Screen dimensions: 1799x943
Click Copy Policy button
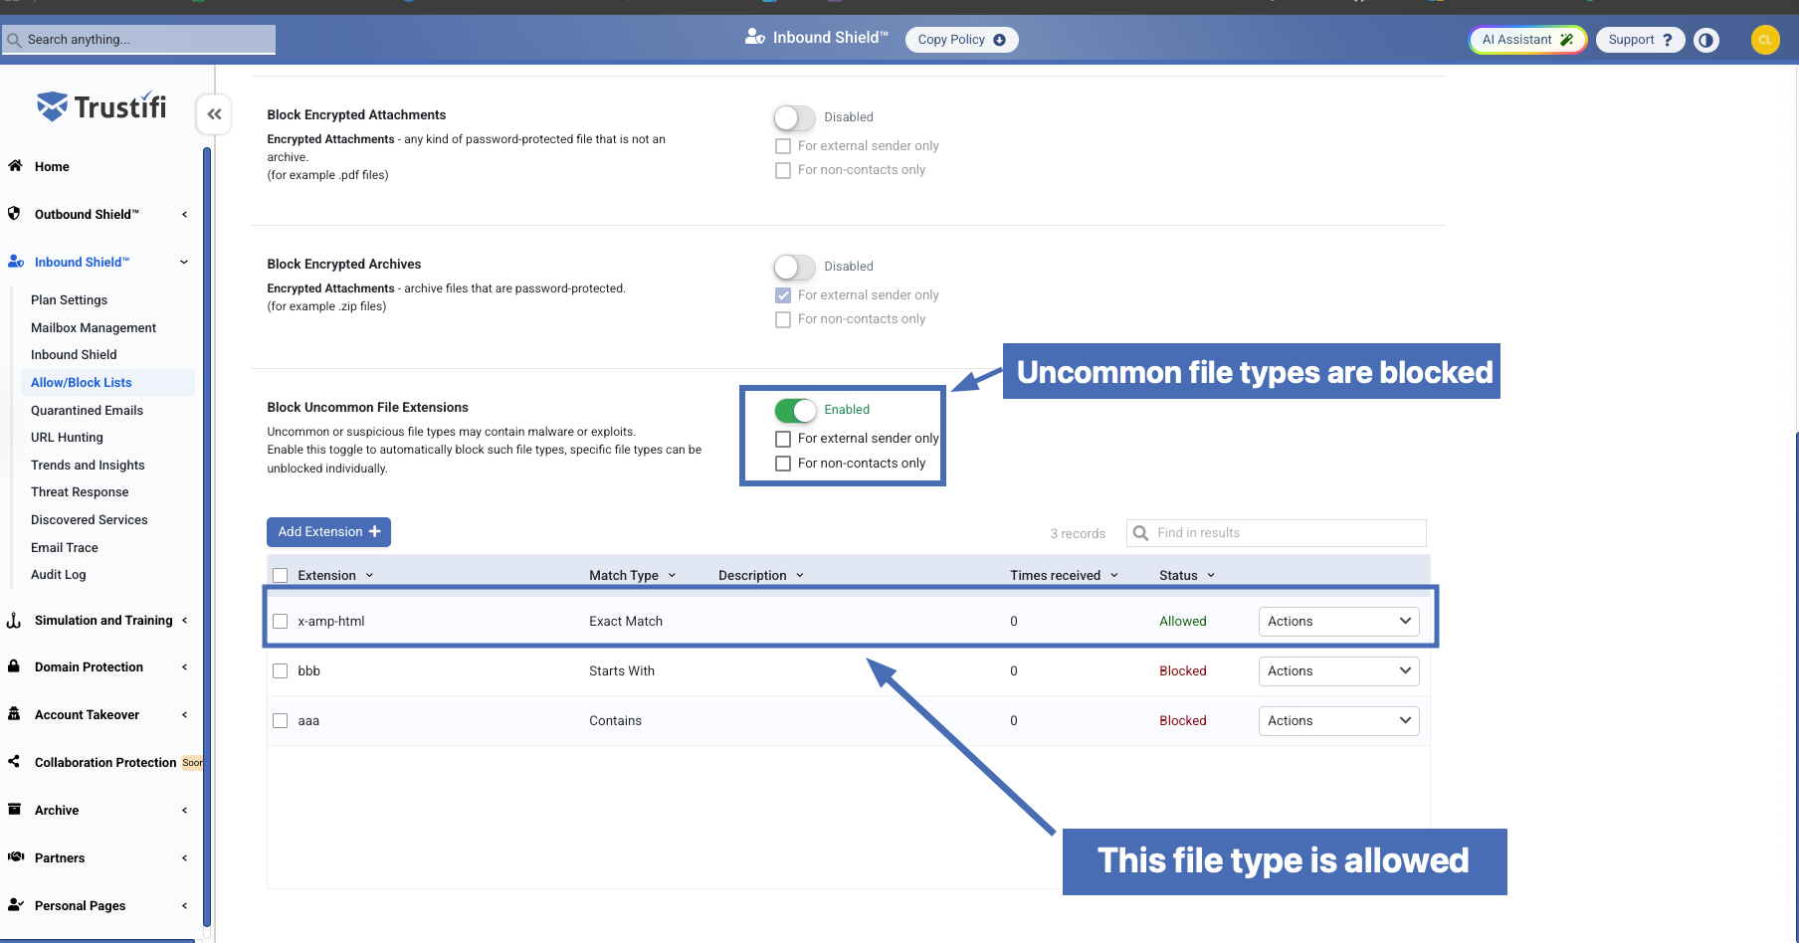961,40
